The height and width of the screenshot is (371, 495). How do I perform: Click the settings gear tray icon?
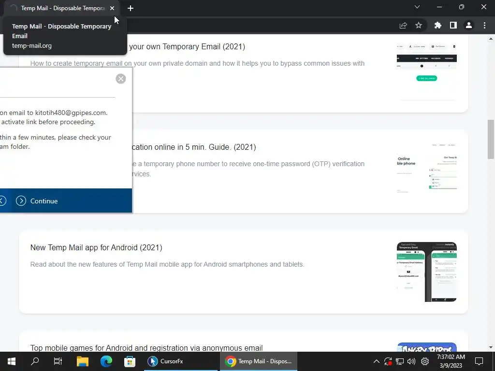[x=425, y=361]
